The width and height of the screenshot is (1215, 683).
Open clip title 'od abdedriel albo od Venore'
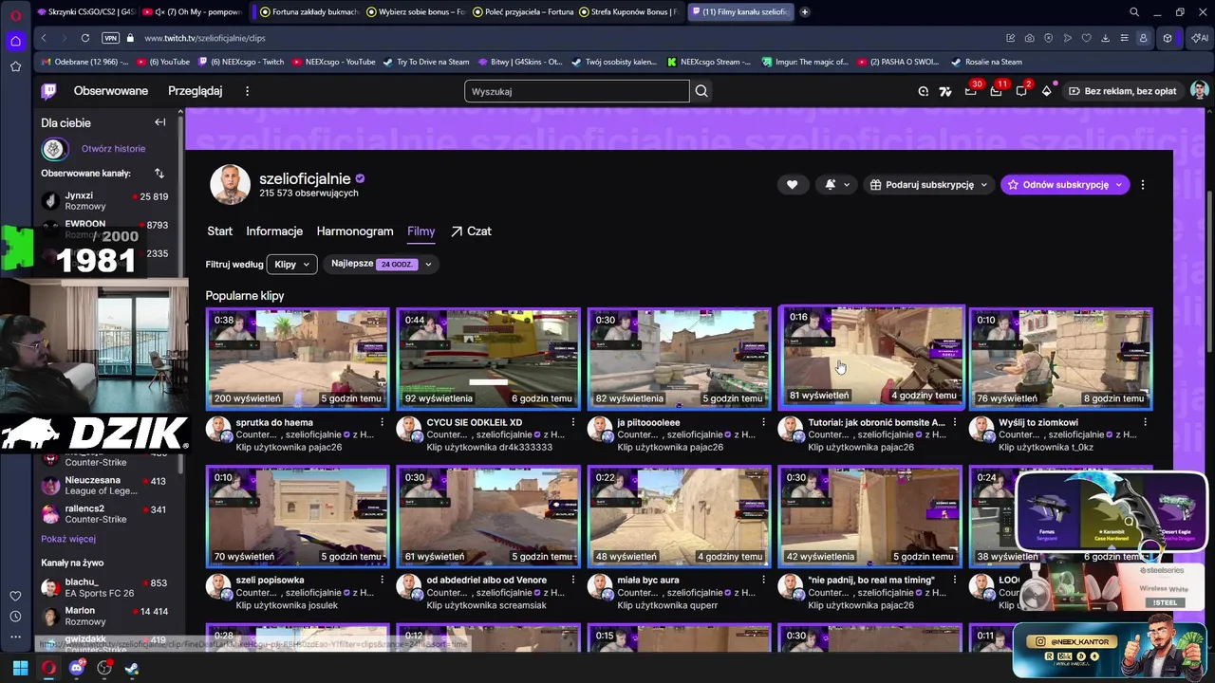(x=486, y=580)
